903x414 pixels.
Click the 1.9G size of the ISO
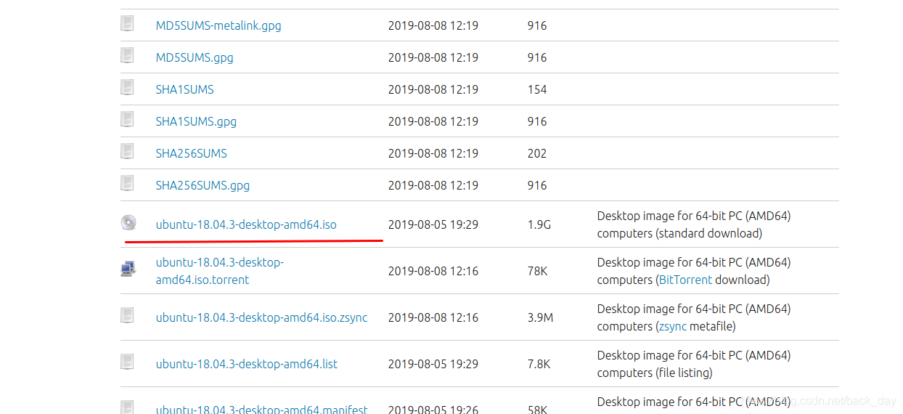point(539,224)
